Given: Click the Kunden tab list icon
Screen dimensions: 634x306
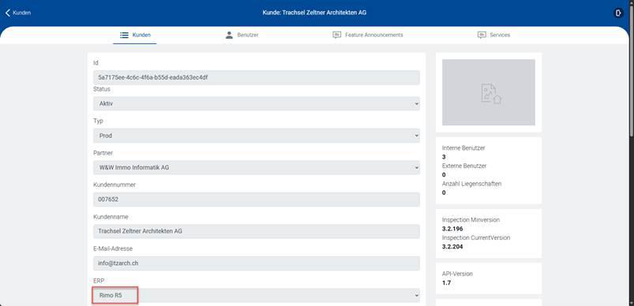Looking at the screenshot, I should pyautogui.click(x=124, y=35).
